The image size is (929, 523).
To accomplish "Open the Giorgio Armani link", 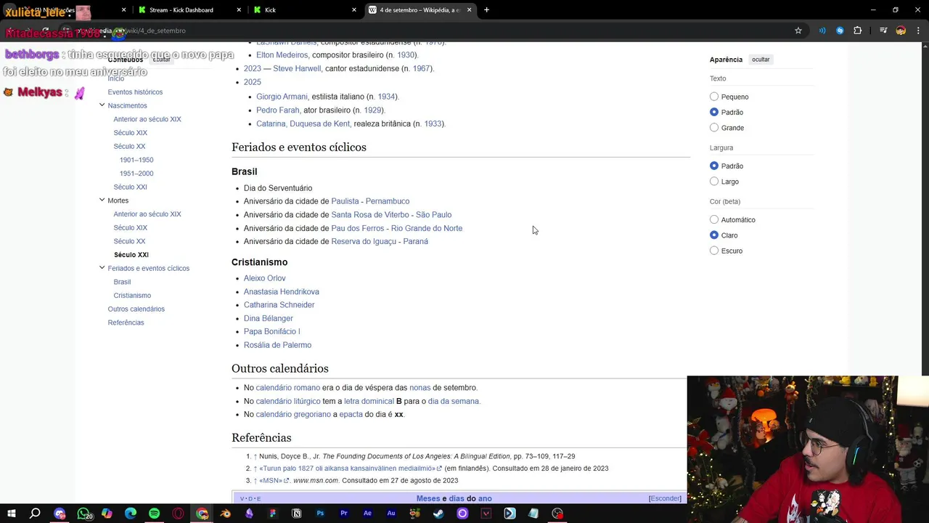I will (x=282, y=97).
